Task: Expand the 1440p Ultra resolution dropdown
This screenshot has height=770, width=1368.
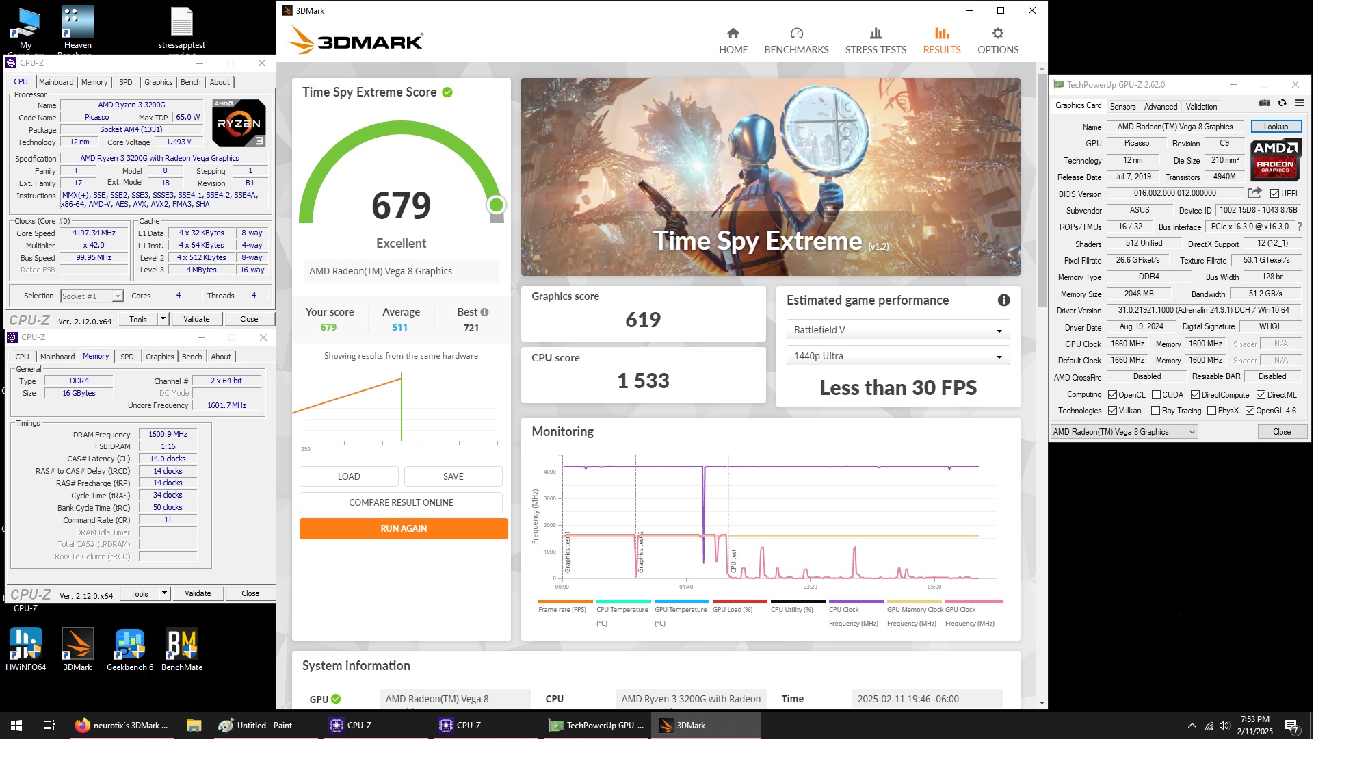Action: [x=898, y=356]
